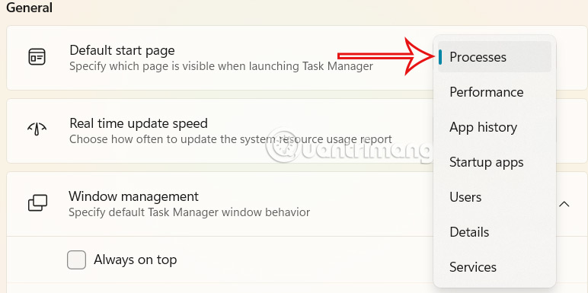Click the General section heading
The width and height of the screenshot is (588, 293).
pyautogui.click(x=29, y=8)
